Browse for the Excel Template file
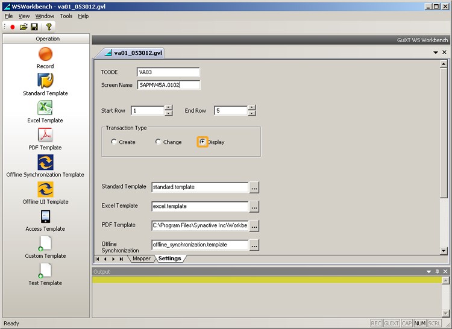Viewport: 452px width, 329px height. (254, 207)
